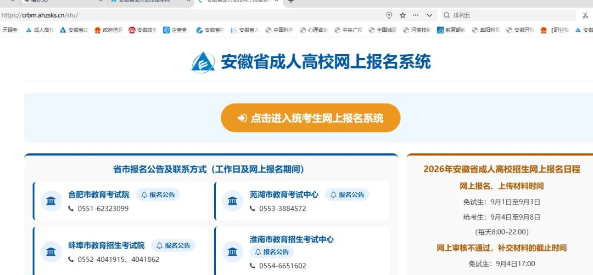
Task: Click the 芜湖市教育考试中心 heading
Action: [x=284, y=194]
